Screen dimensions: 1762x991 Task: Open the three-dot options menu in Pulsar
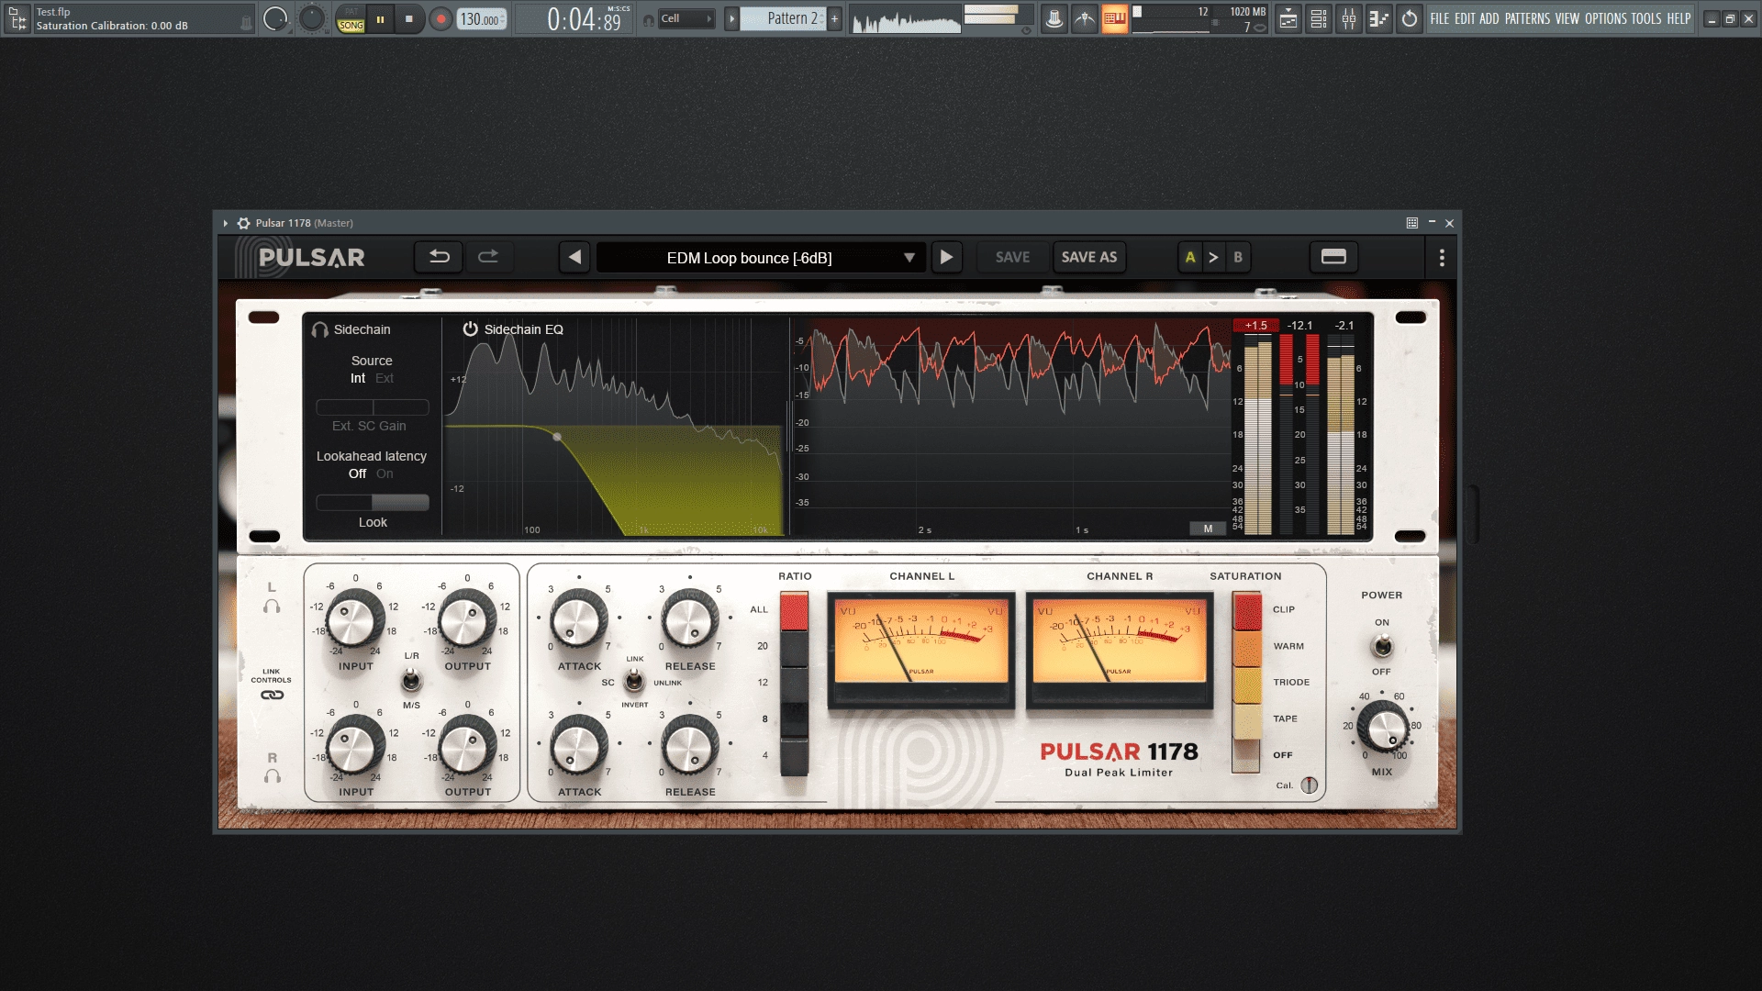tap(1442, 258)
